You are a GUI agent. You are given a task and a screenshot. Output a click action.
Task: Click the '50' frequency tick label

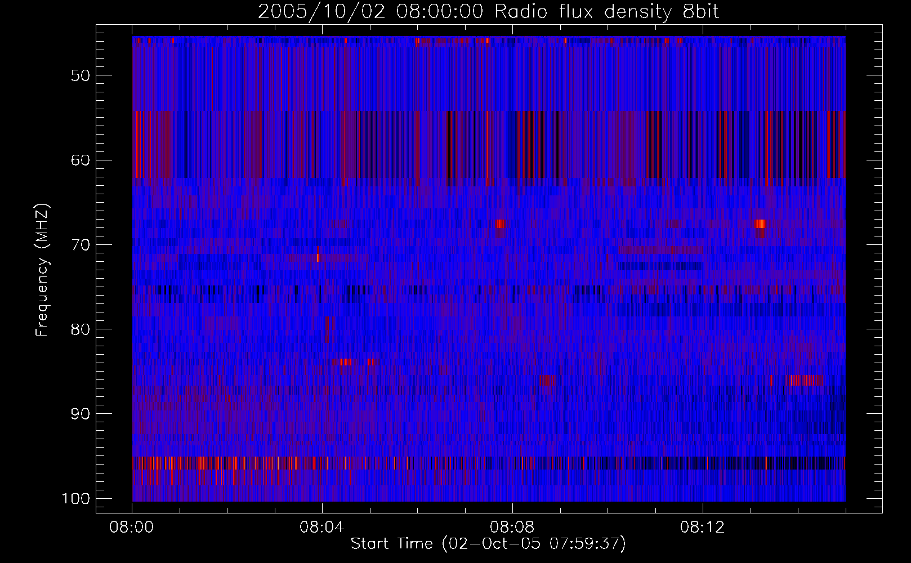81,75
